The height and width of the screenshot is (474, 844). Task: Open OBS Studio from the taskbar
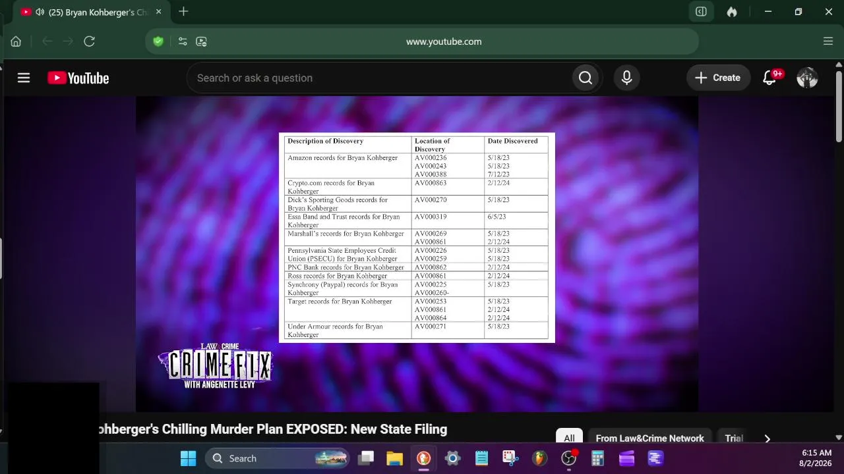coord(568,458)
